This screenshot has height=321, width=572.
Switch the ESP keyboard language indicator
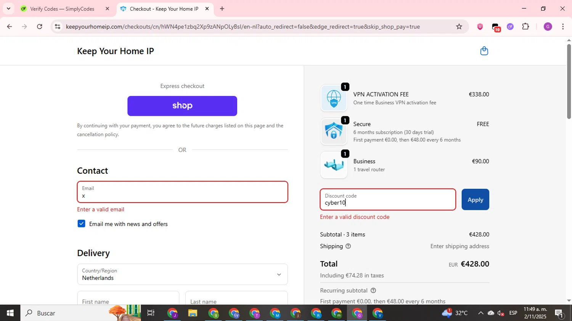[x=513, y=313]
